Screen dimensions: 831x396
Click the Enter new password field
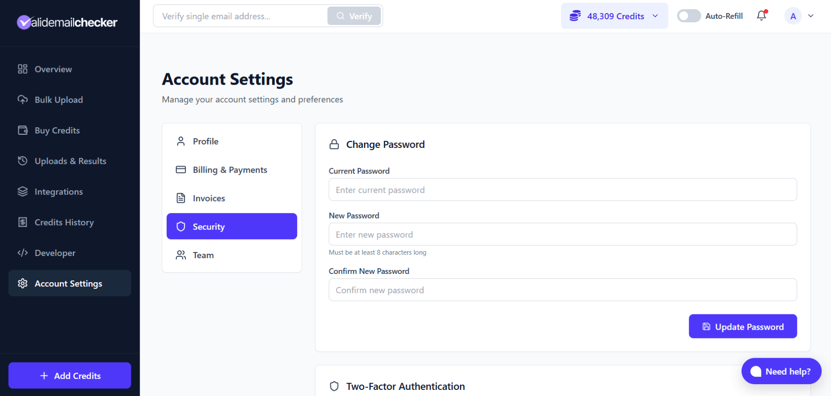(x=562, y=234)
